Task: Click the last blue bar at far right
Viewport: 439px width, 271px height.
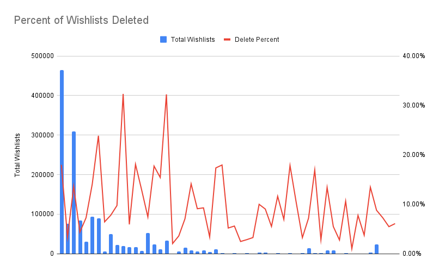Action: [x=376, y=249]
